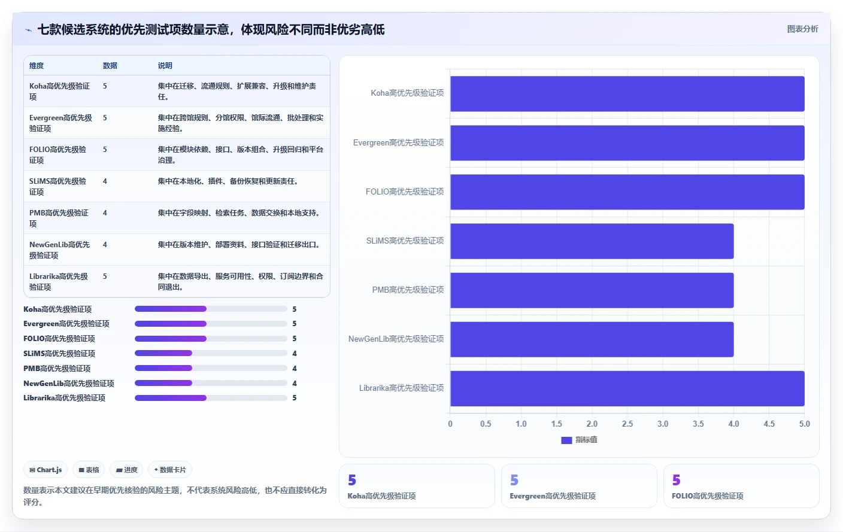The height and width of the screenshot is (532, 843).
Task: Select the Evergreen高优先级验证项 table row cell
Action: coord(61,123)
